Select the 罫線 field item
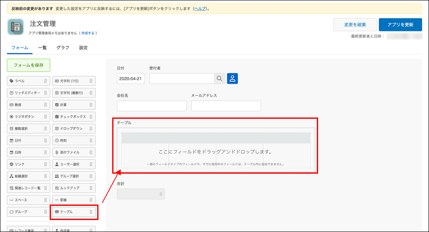Screen dimensions: 429x232 74,200
